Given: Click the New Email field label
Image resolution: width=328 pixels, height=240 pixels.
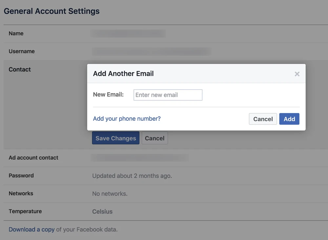Looking at the screenshot, I should pos(108,94).
